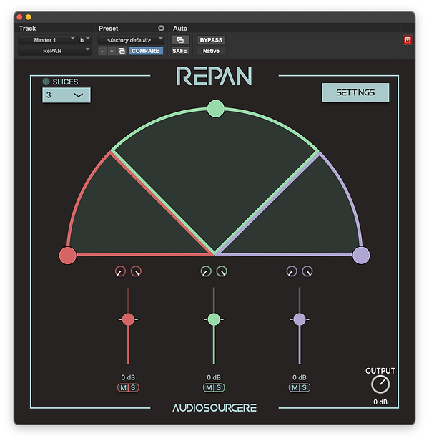429x441 pixels.
Task: Click the first green slice knob
Action: tap(206, 271)
